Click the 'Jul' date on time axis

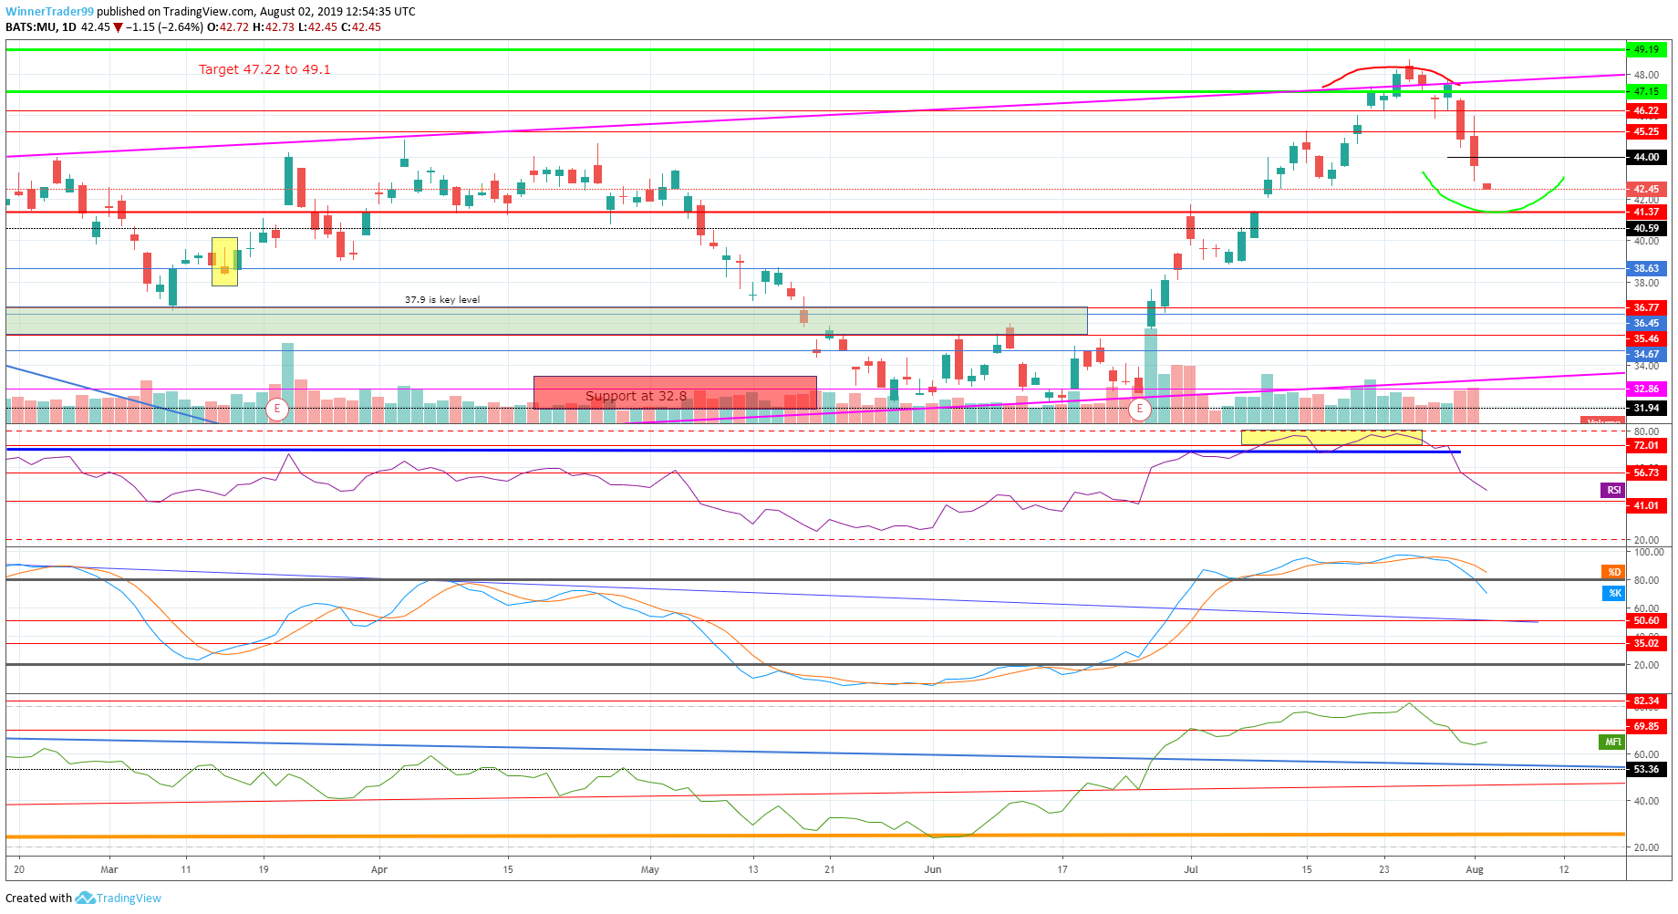tap(1191, 869)
